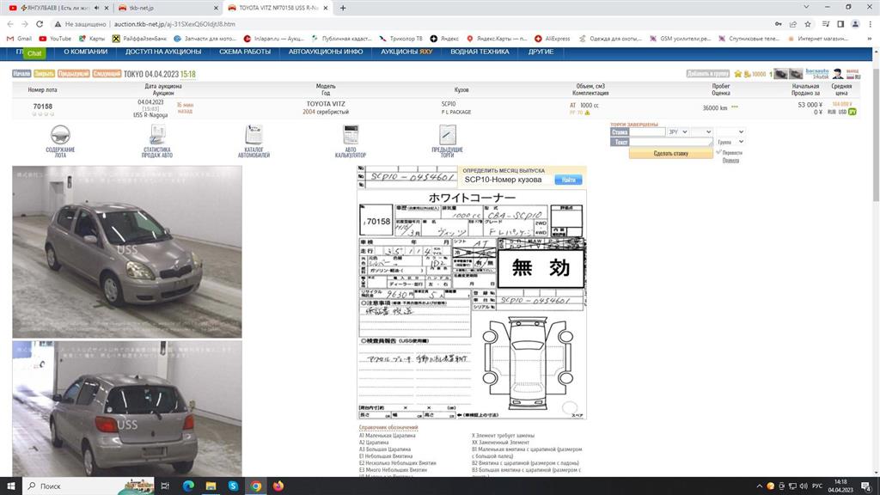The image size is (880, 495).
Task: Click the green currency icon beside USD
Action: coord(852,112)
